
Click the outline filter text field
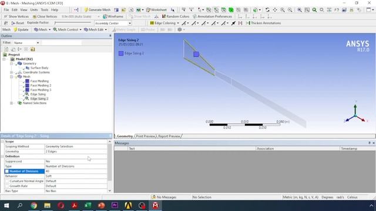coord(62,43)
